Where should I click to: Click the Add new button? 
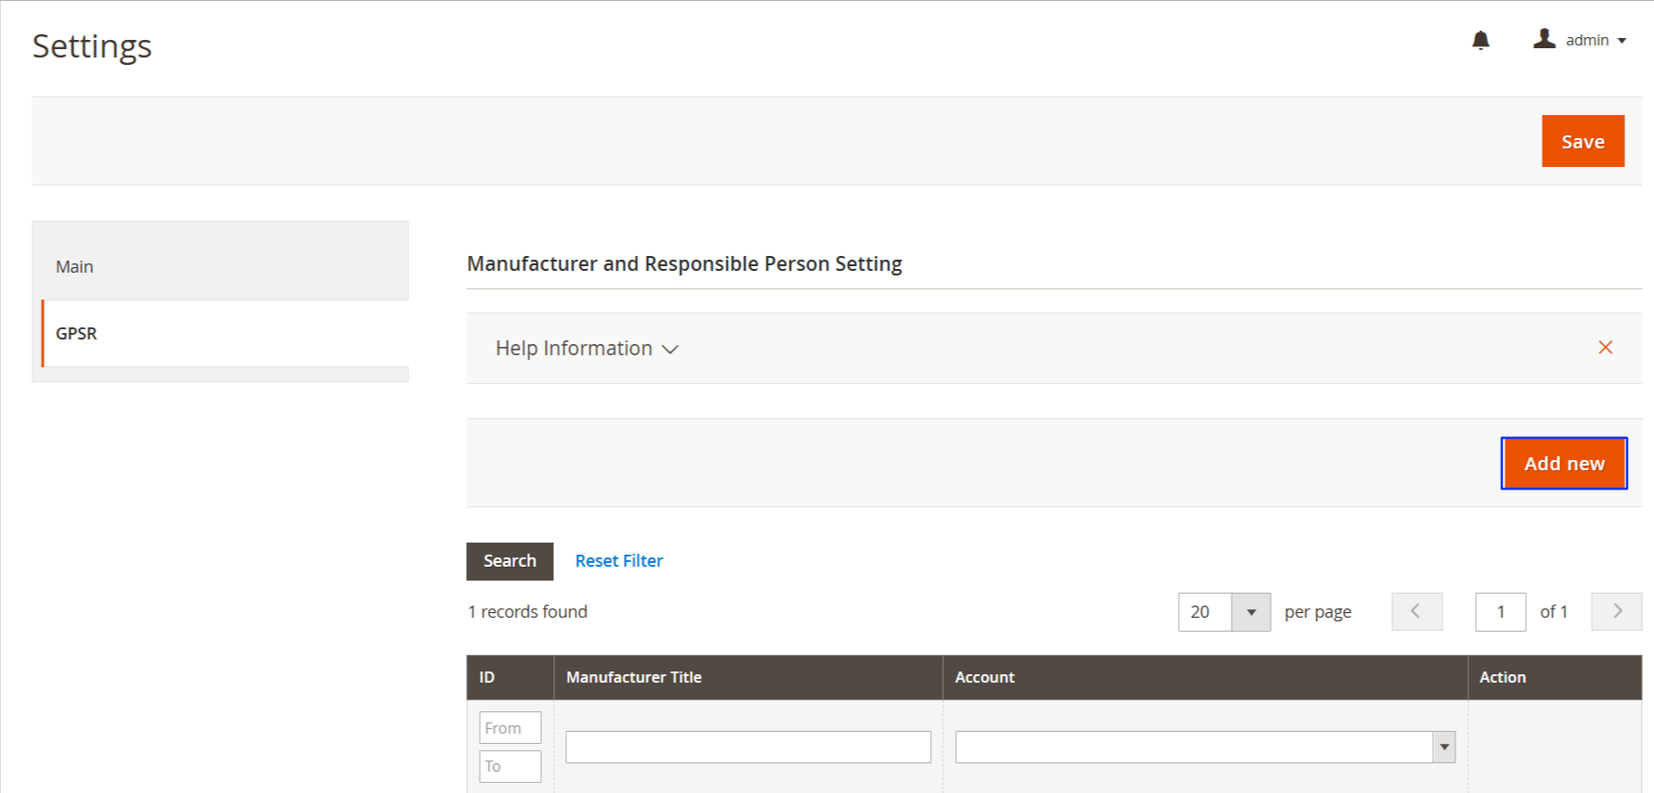point(1564,463)
